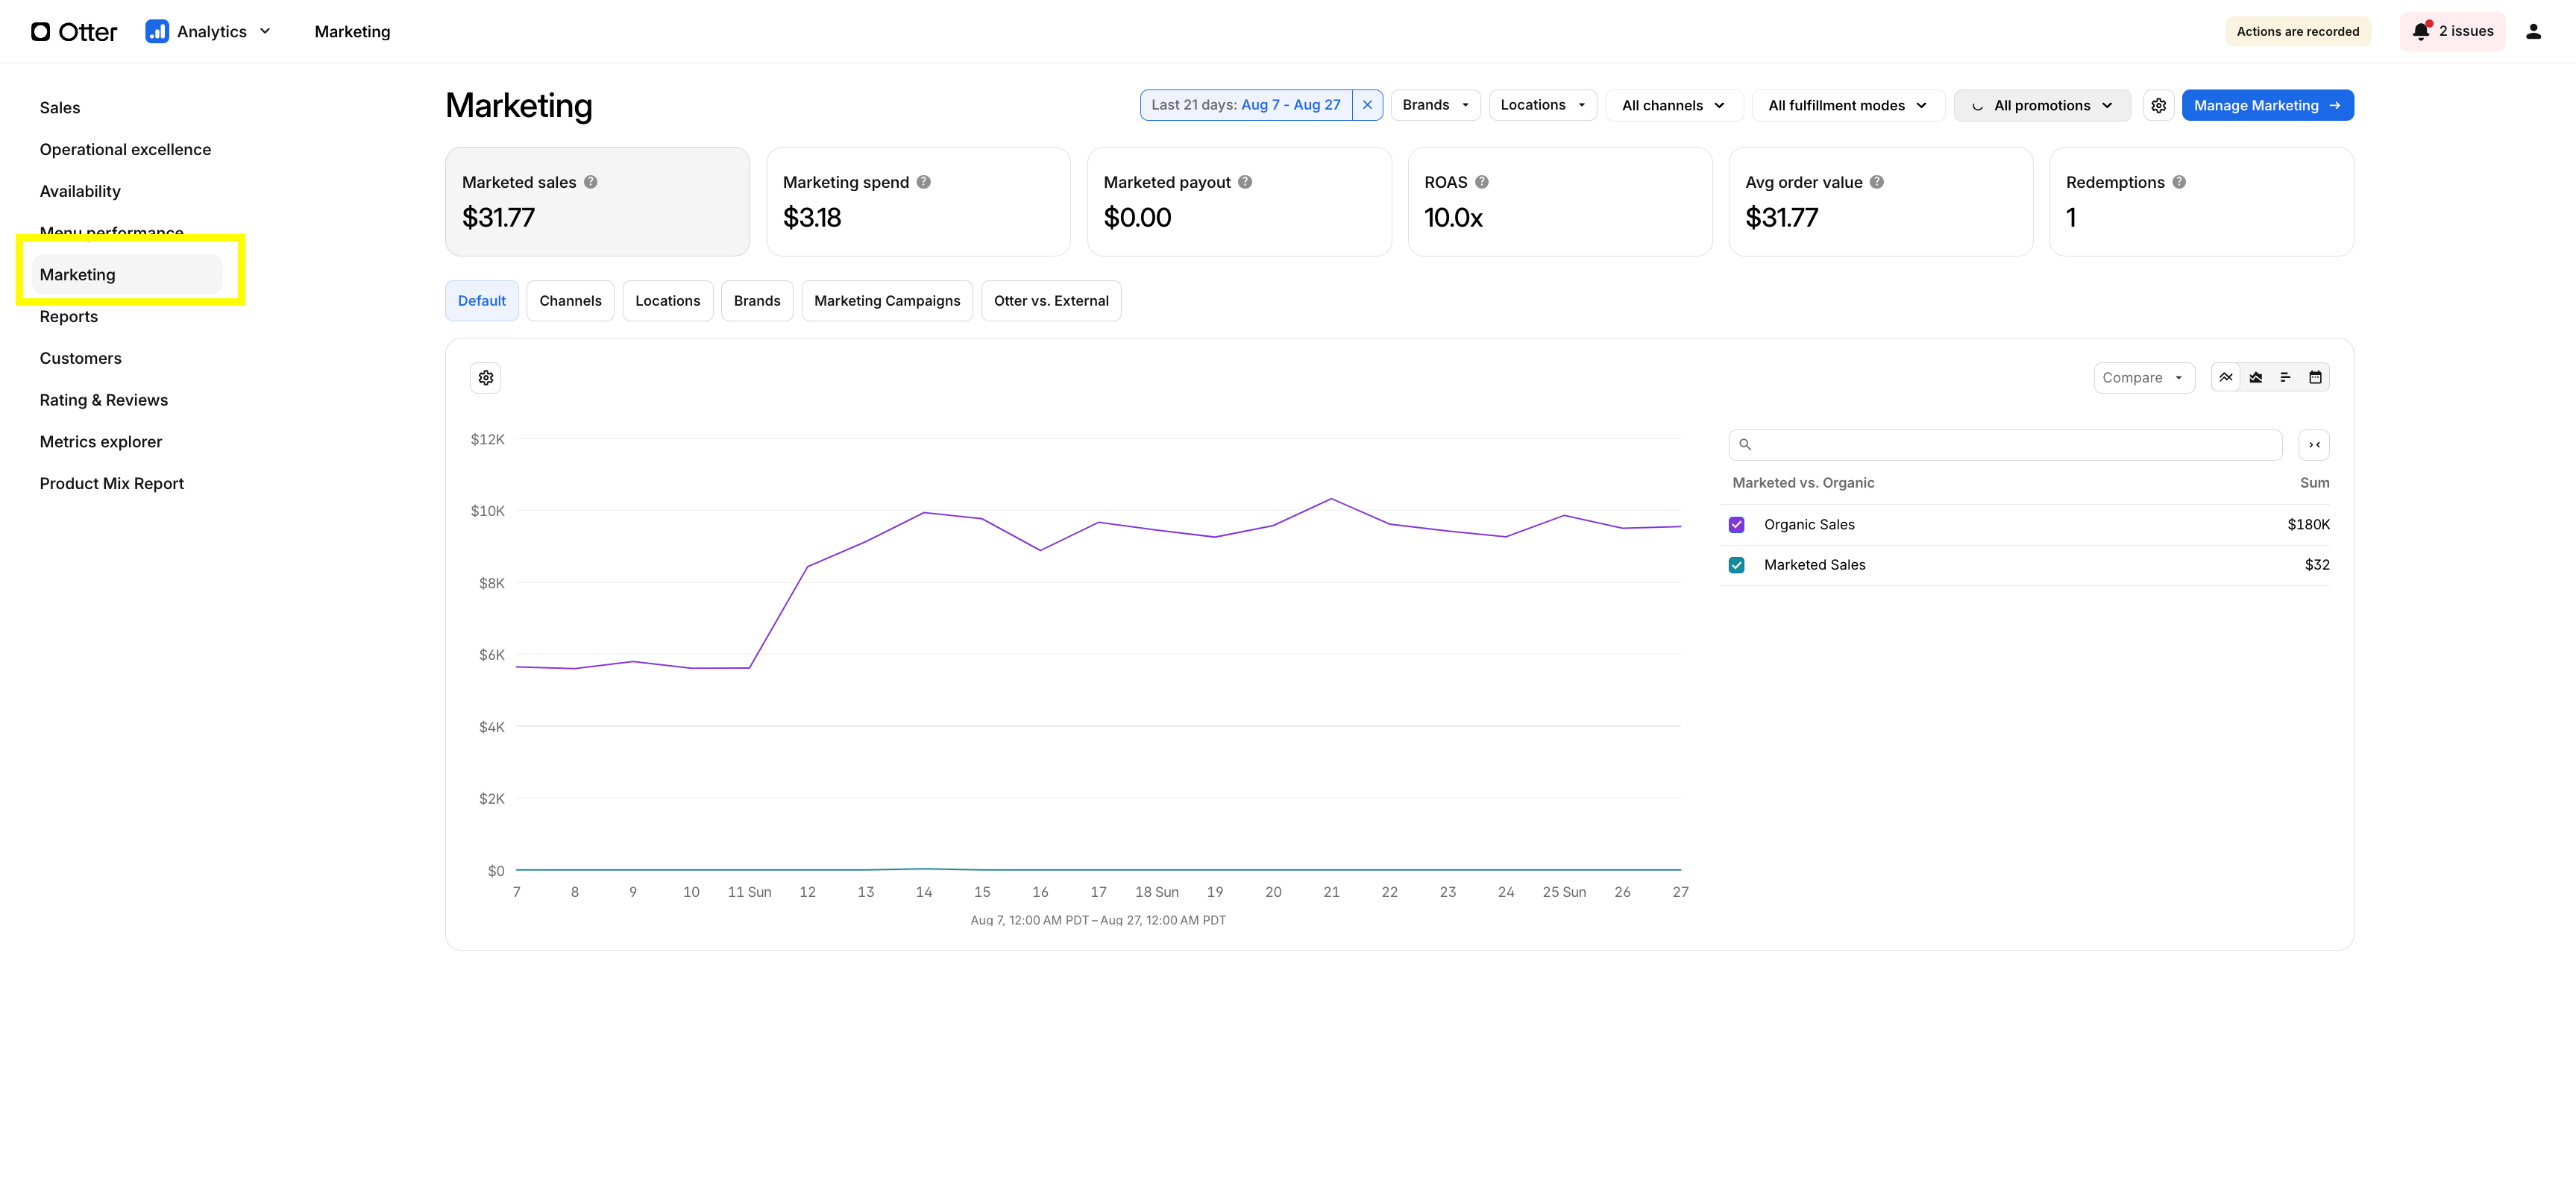Open the All promotions dropdown
This screenshot has height=1181, width=2576.
pyautogui.click(x=2042, y=105)
